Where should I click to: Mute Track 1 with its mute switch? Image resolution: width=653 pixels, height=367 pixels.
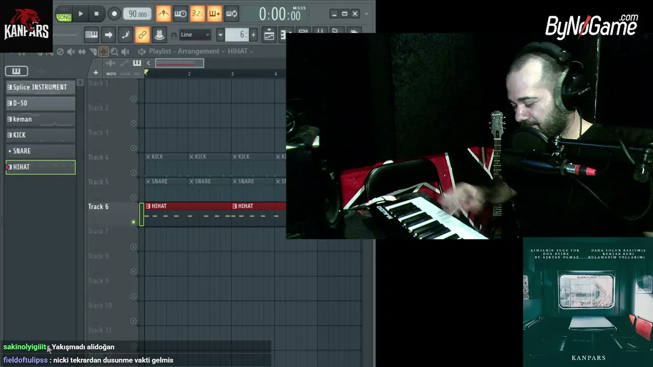coord(134,98)
